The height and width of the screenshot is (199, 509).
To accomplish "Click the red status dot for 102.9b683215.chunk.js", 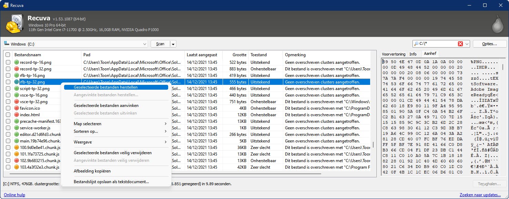I will [17, 161].
